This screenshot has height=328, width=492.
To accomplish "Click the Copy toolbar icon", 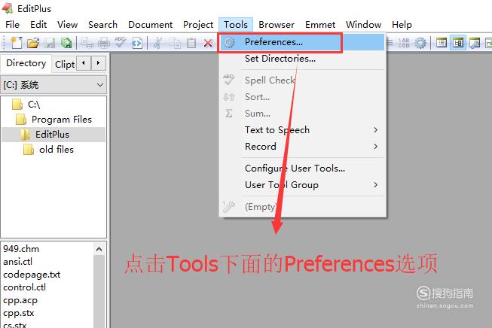I will [x=175, y=43].
